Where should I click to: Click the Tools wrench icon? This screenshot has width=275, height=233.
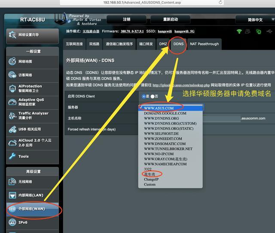point(12,156)
